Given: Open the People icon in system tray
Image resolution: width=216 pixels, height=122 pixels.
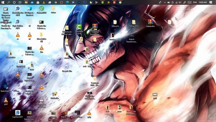Looking at the screenshot, I should coord(160,2).
